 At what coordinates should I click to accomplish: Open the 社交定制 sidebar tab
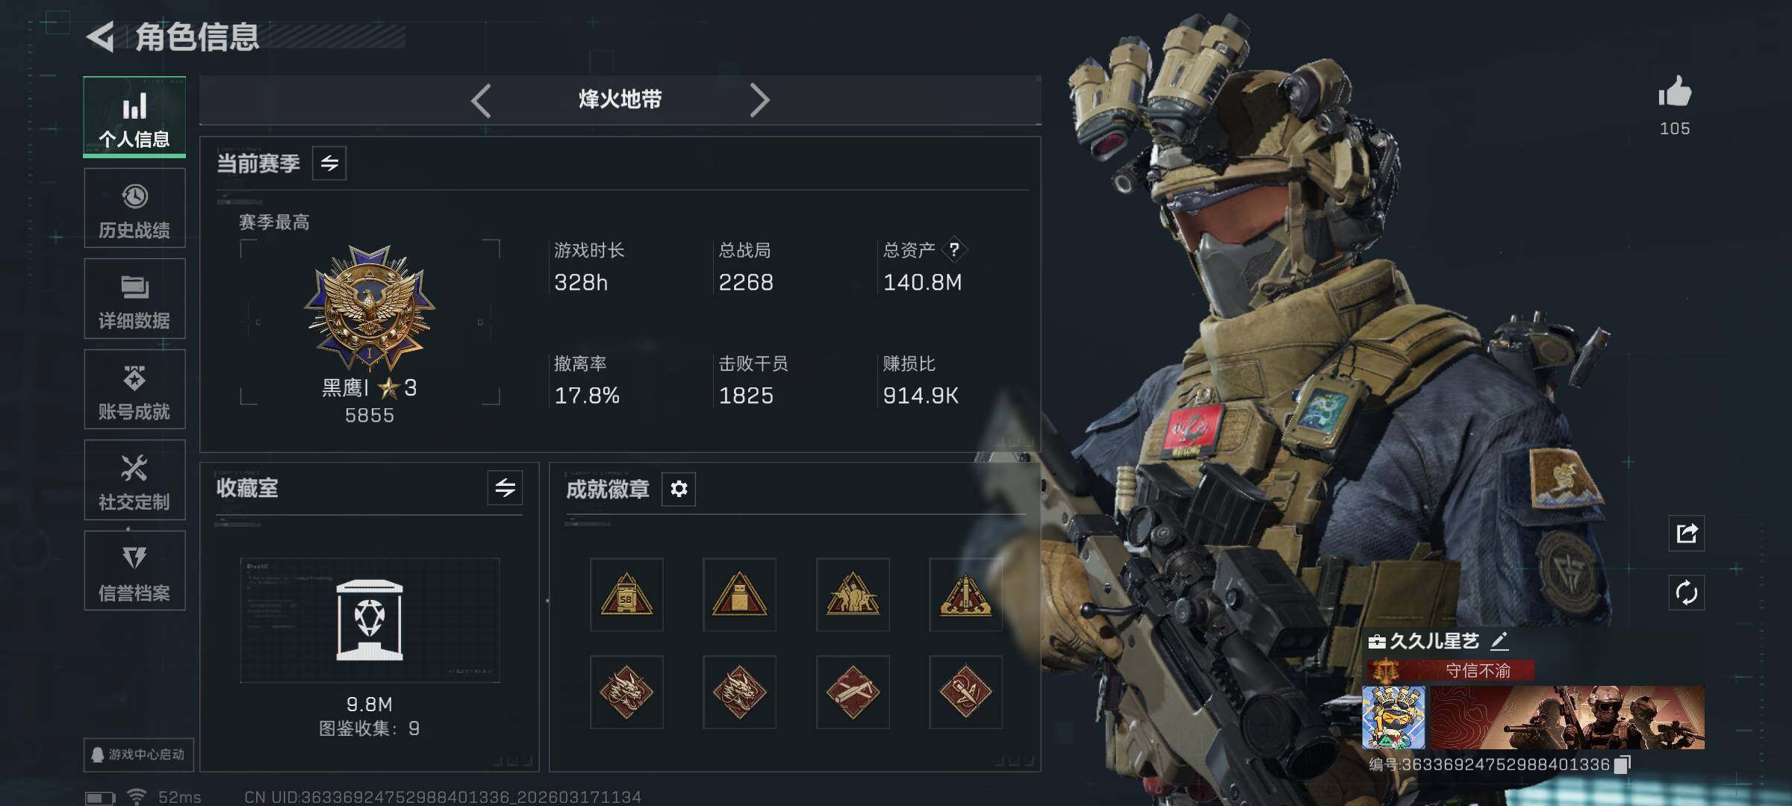click(x=134, y=481)
